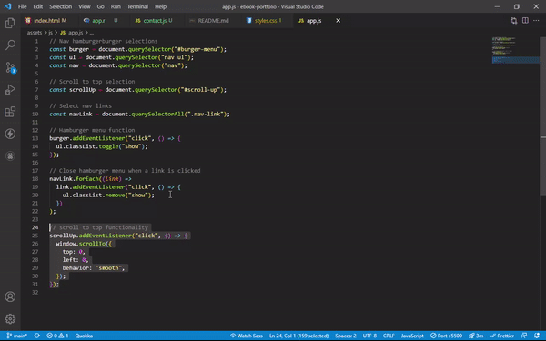This screenshot has height=341, width=546.
Task: Open the Extensions view
Action: tap(10, 112)
